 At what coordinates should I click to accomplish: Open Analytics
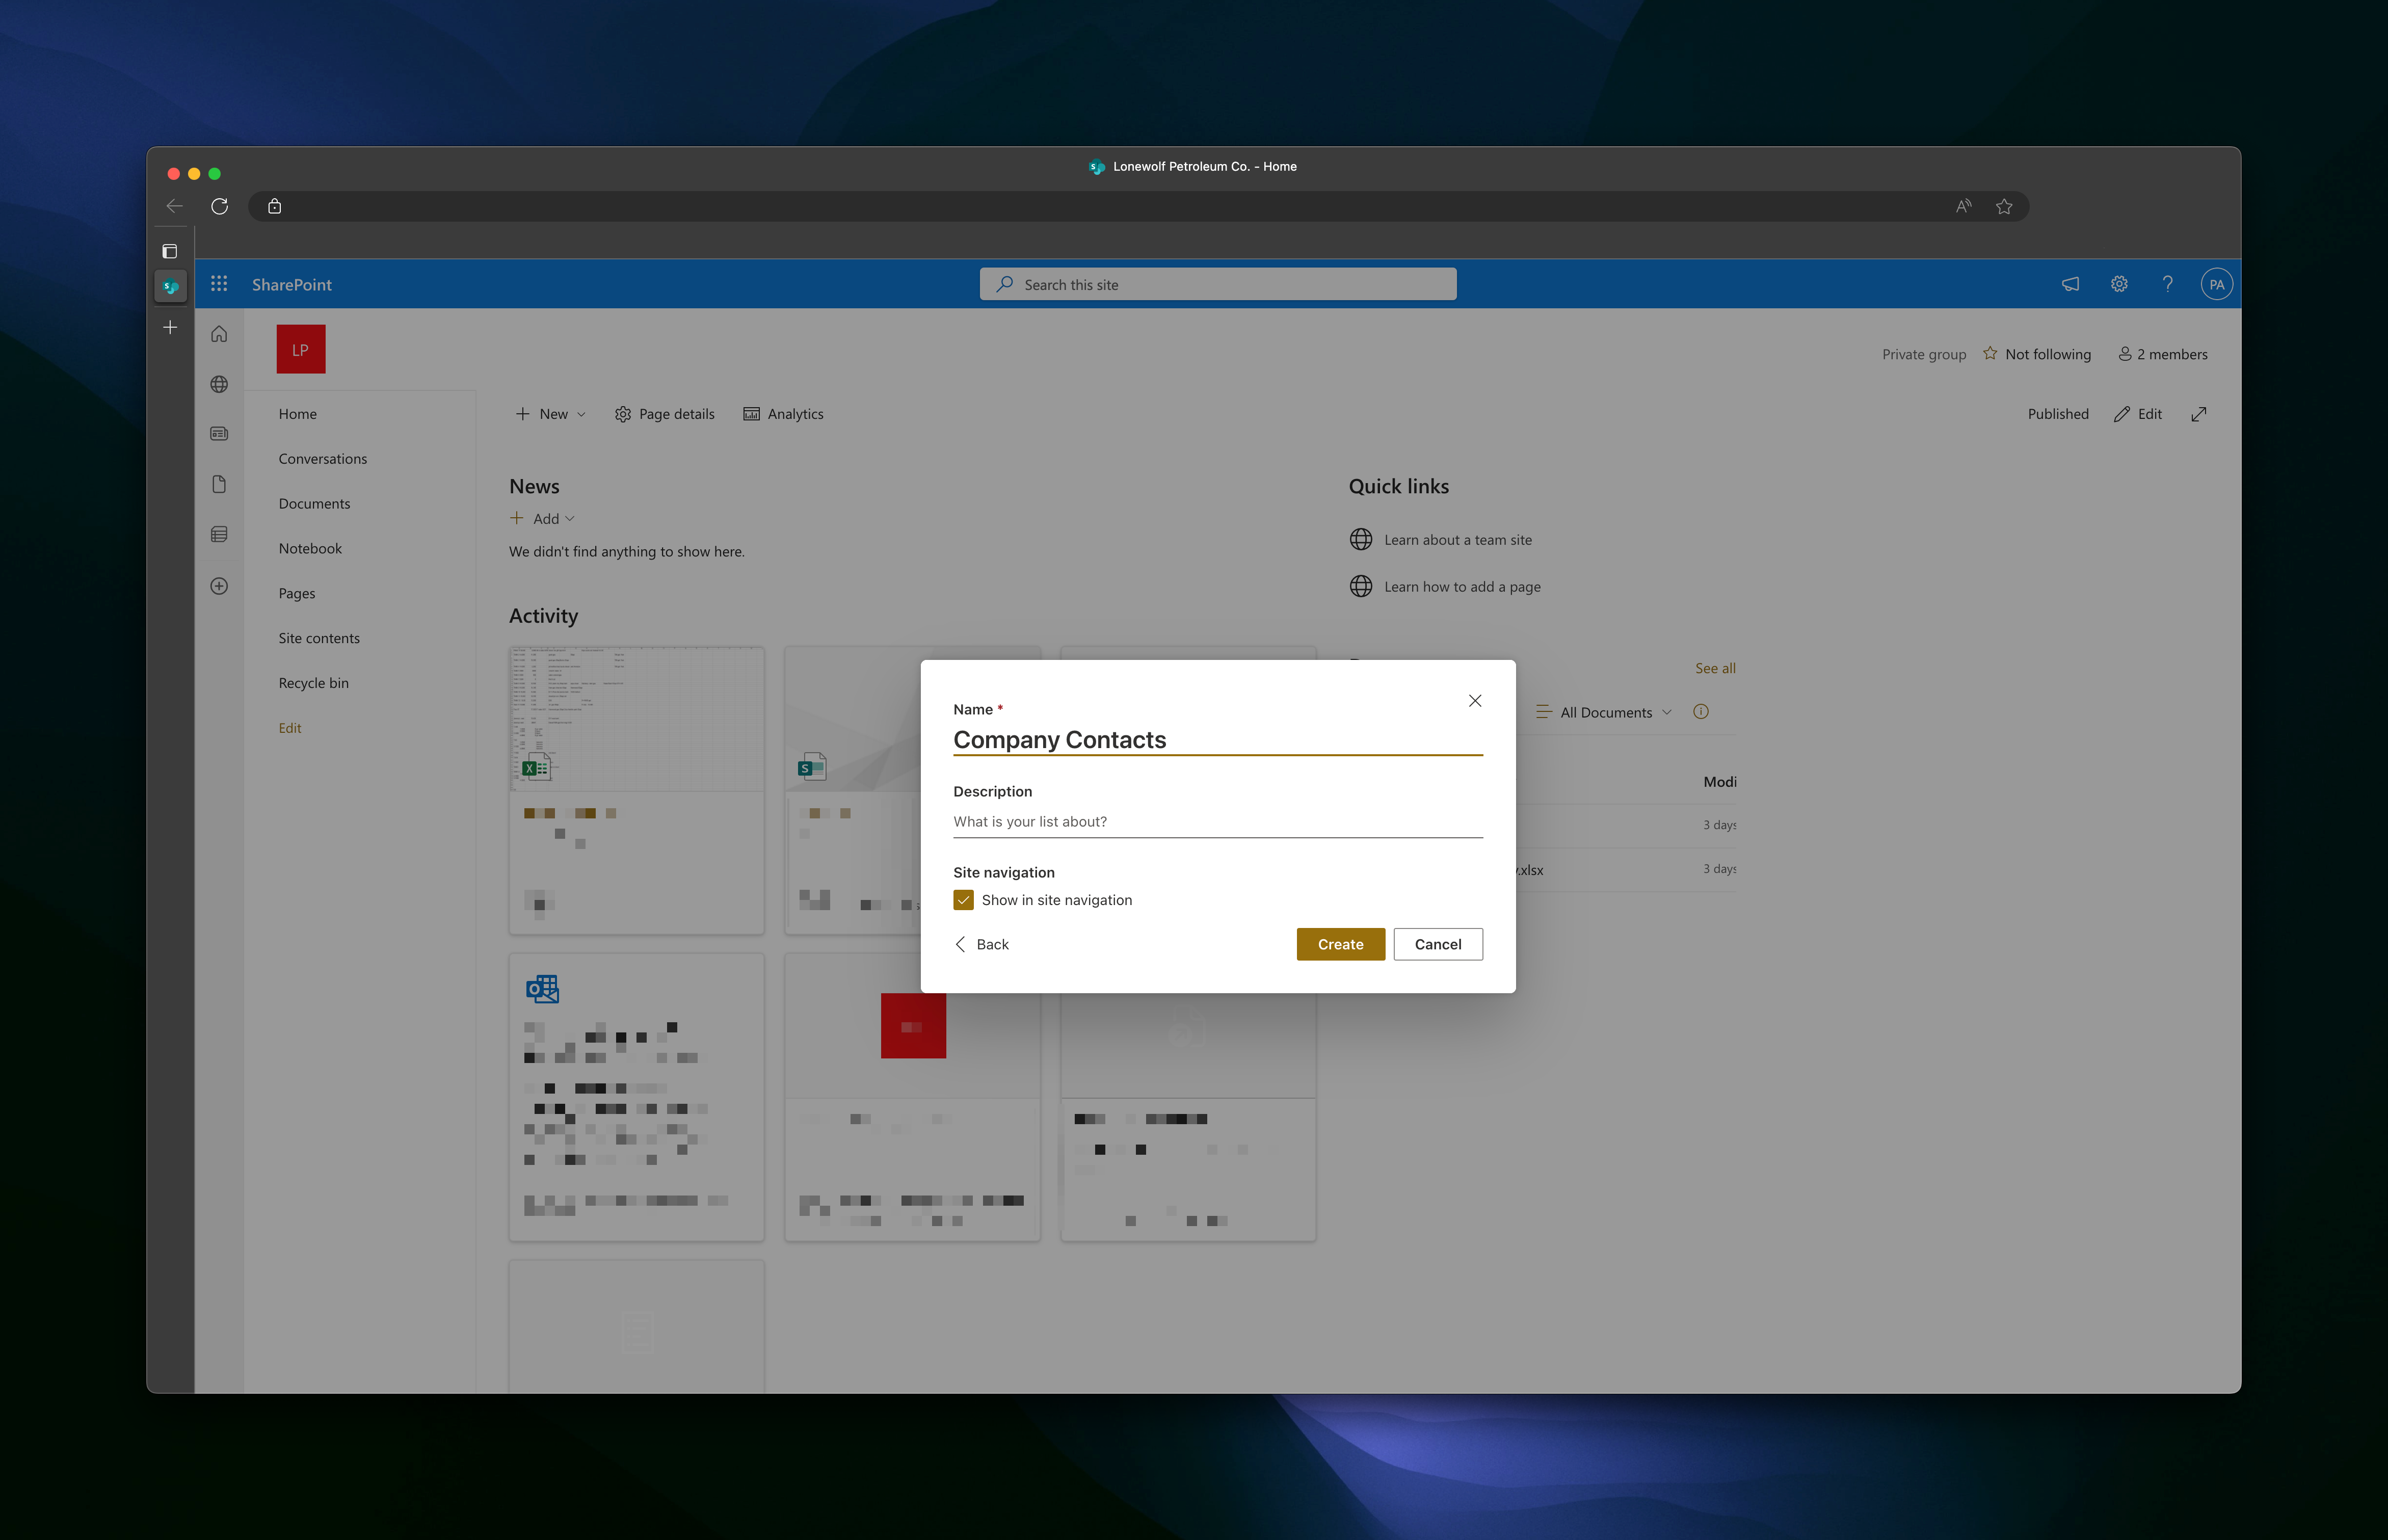(783, 414)
